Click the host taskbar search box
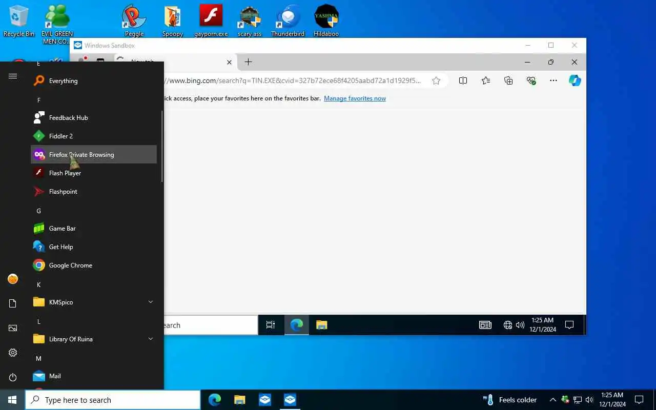 (113, 400)
